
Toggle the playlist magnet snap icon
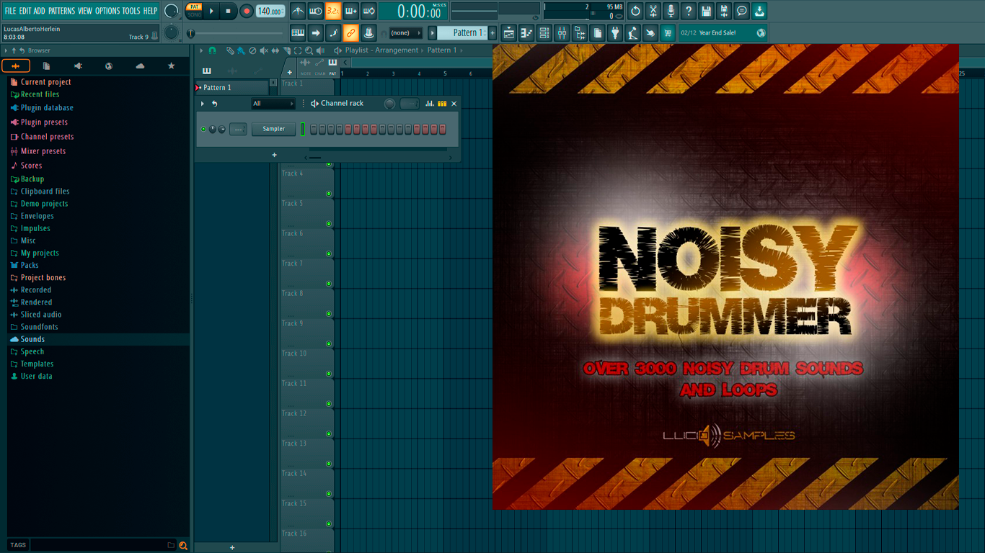pyautogui.click(x=212, y=50)
